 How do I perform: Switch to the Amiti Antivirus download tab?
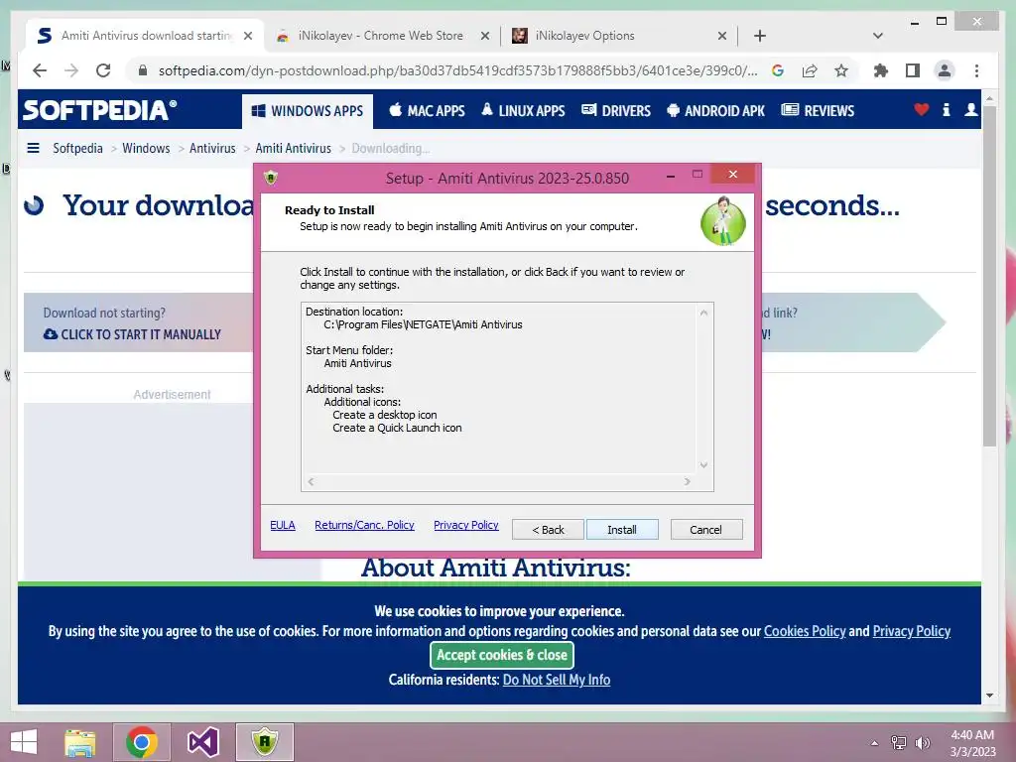[x=146, y=36]
